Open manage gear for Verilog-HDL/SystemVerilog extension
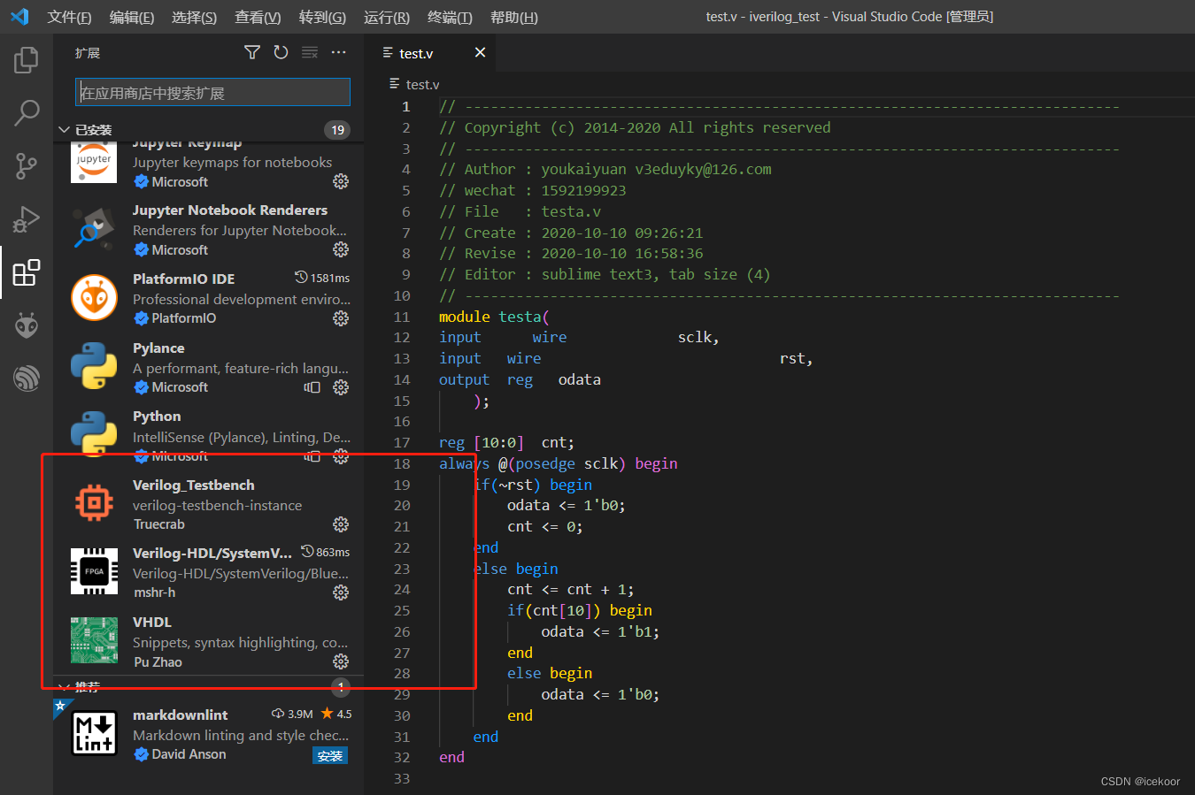This screenshot has width=1195, height=795. point(341,592)
